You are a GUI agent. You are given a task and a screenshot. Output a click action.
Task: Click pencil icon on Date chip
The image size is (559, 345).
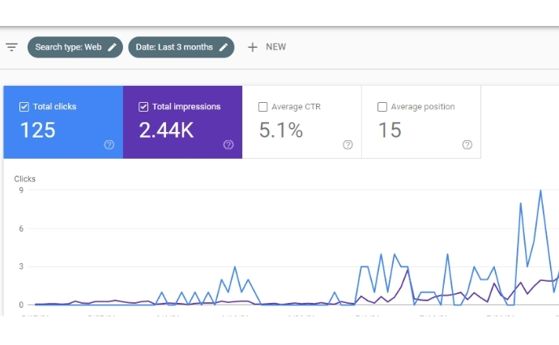coord(224,47)
